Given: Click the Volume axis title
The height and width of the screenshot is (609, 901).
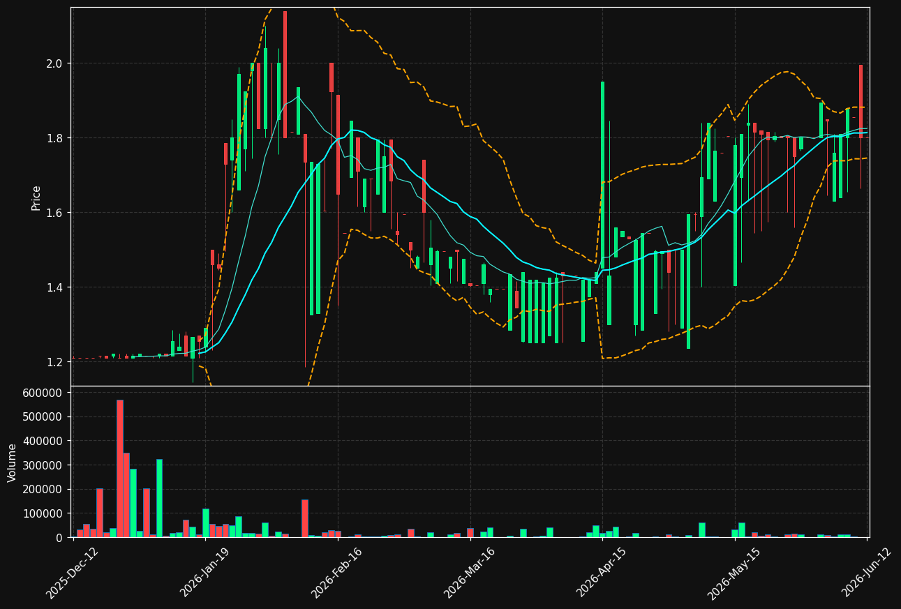Looking at the screenshot, I should (13, 462).
